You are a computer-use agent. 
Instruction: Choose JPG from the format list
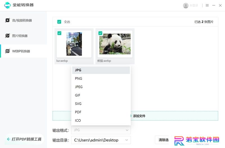pyautogui.click(x=101, y=70)
